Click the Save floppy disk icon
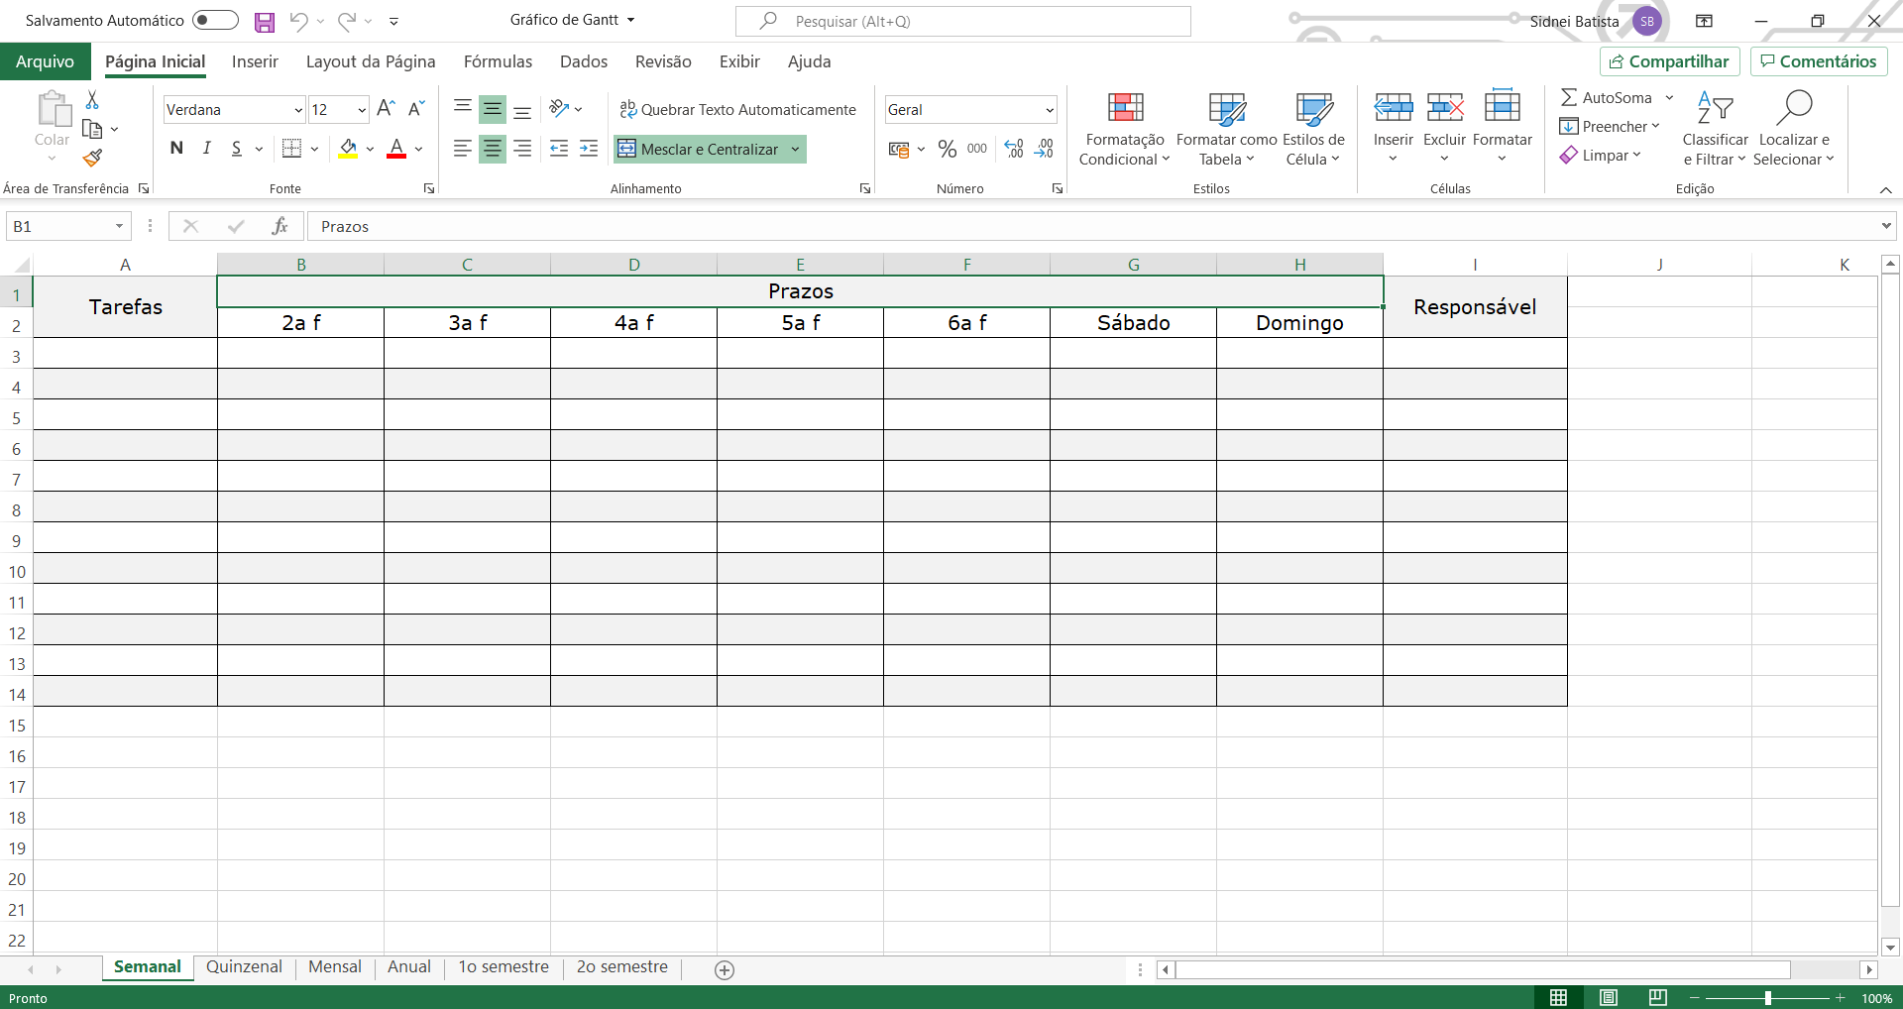The height and width of the screenshot is (1009, 1903). click(265, 22)
